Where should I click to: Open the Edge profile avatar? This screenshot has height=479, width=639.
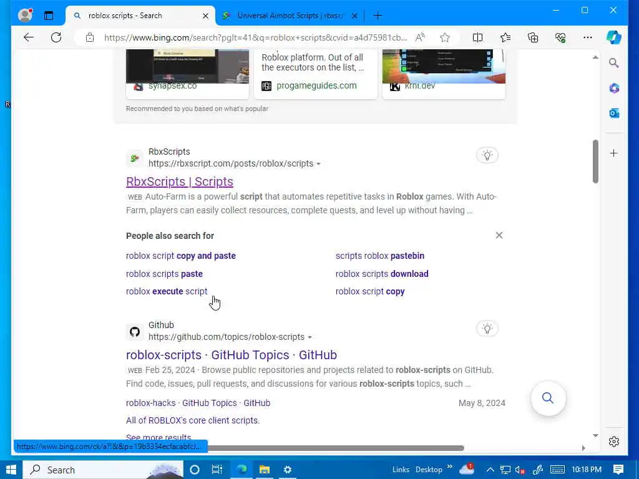[x=25, y=16]
